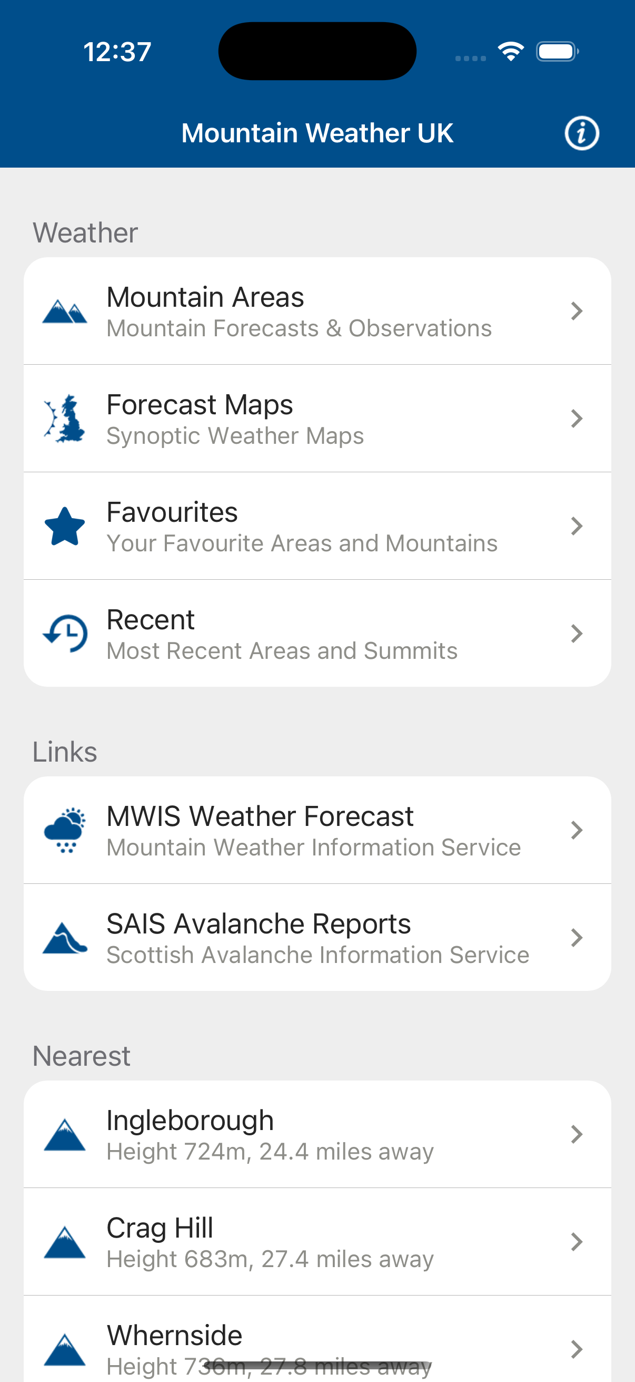635x1382 pixels.
Task: Expand Recent with its chevron arrow
Action: tap(577, 634)
